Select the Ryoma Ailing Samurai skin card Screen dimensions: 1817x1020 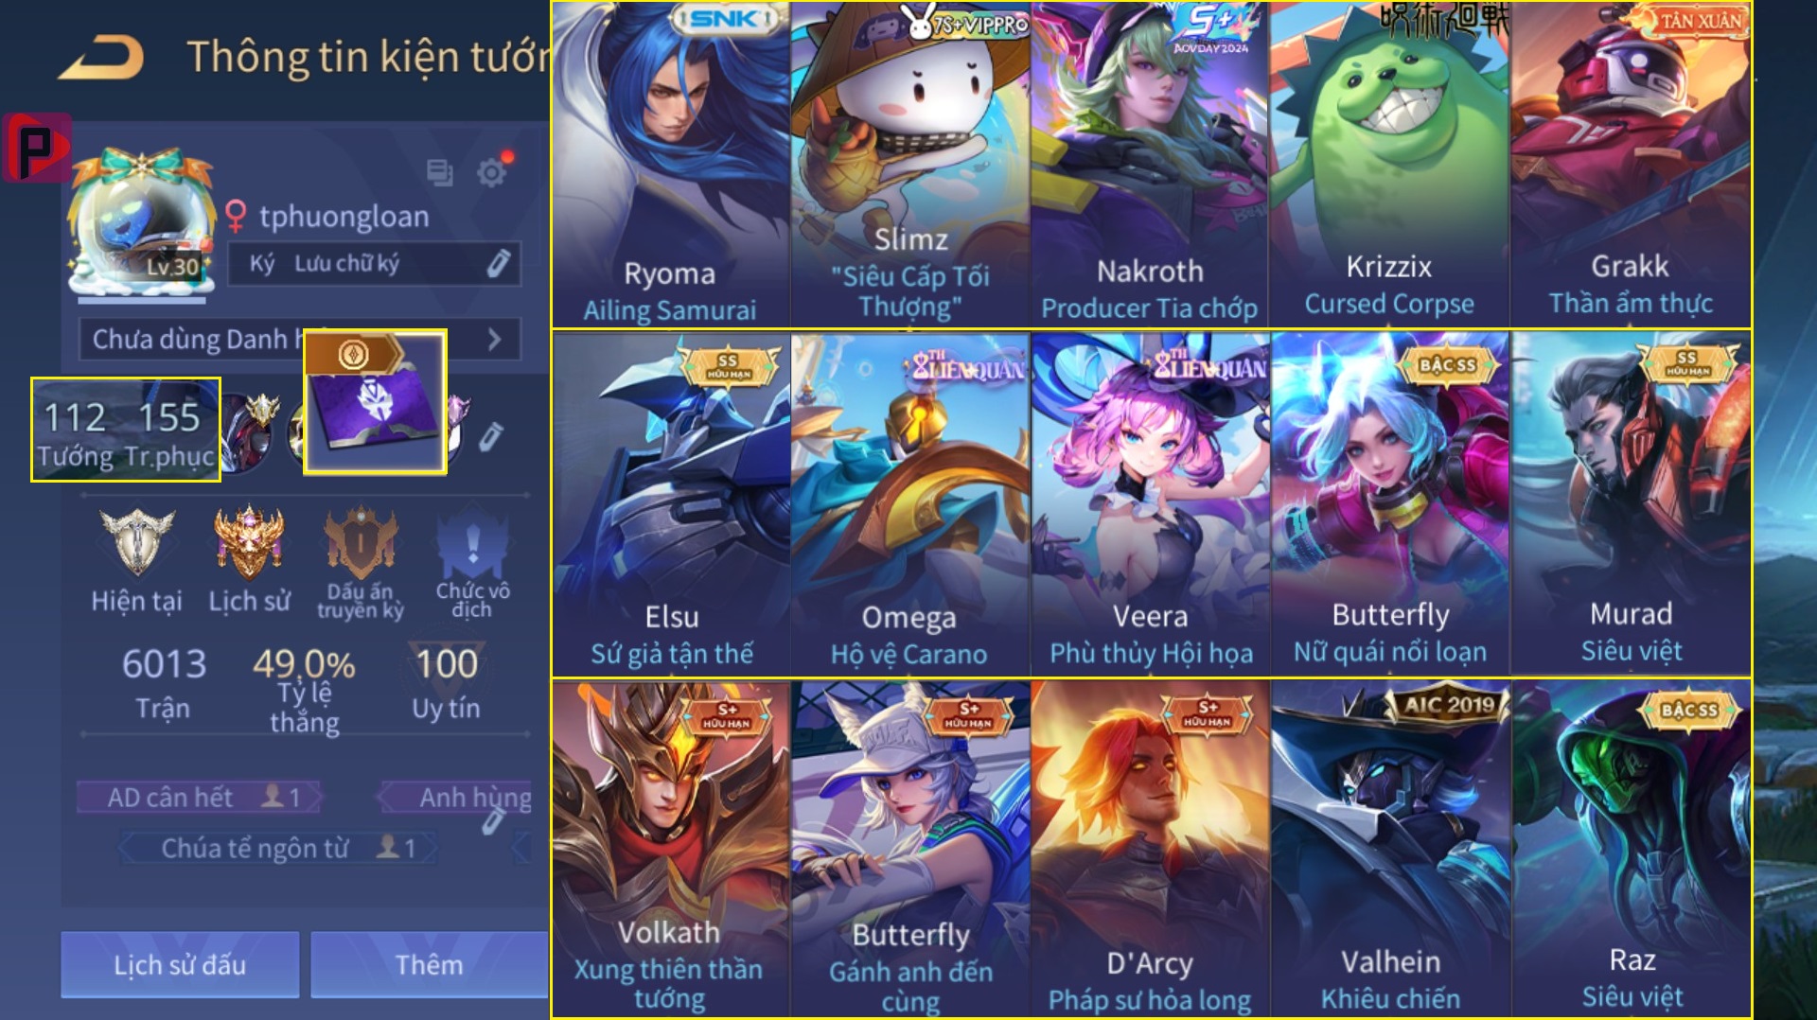tap(671, 165)
